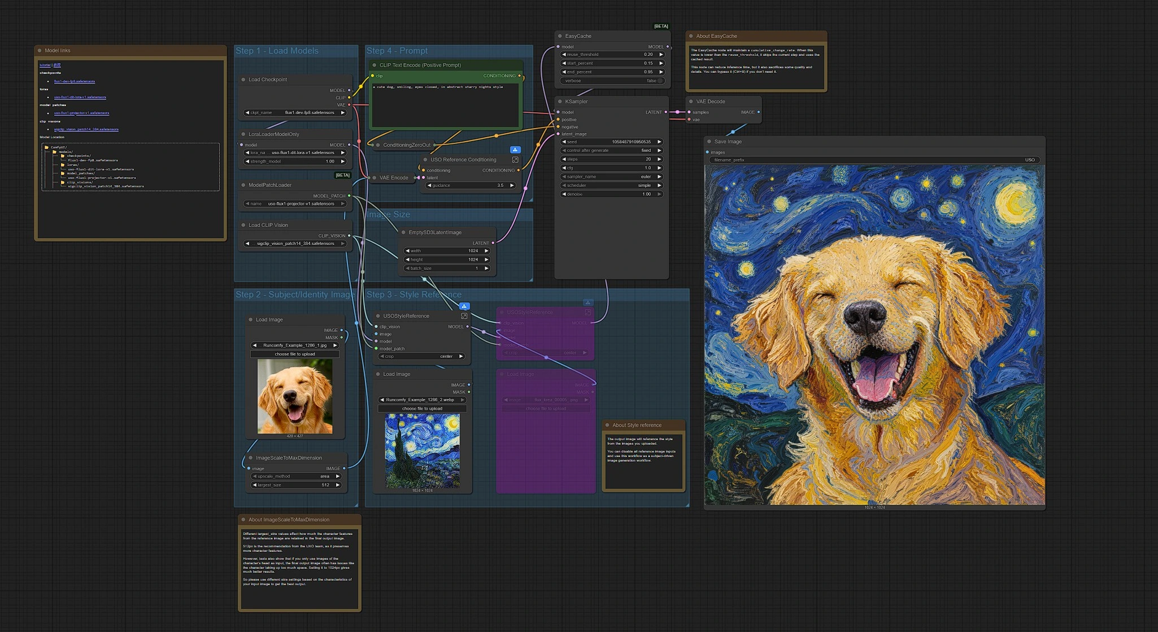Open the lora_name combo showing uso-flux1-dit-lora-v1
Viewport: 1158px width, 632px height.
tap(294, 153)
